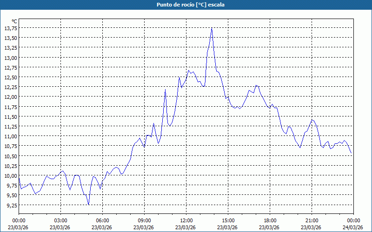
Task: Pick the 11,00 y-axis value label
Action: tap(11, 136)
